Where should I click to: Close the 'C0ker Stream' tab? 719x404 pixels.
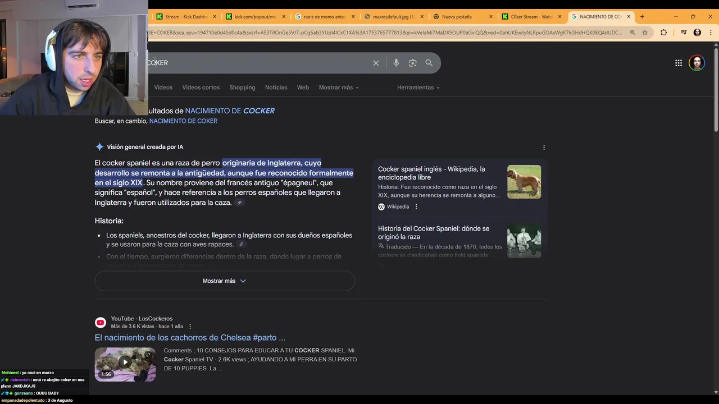tap(559, 17)
